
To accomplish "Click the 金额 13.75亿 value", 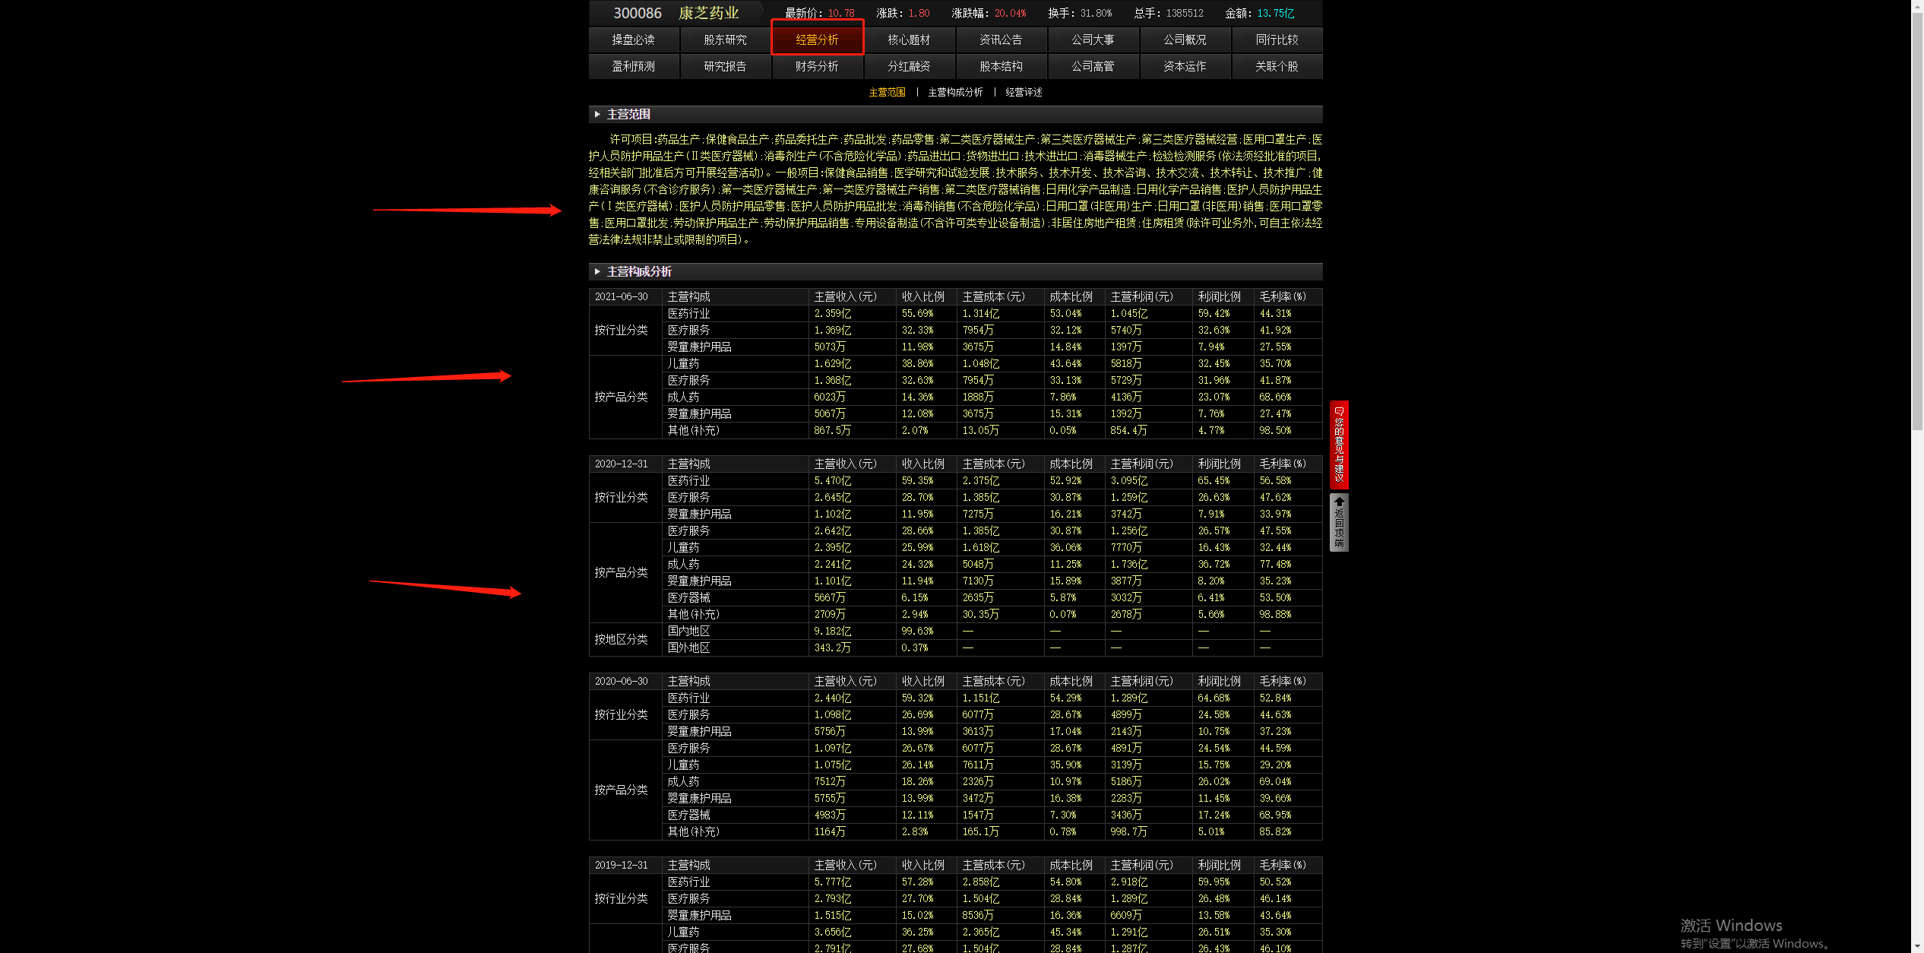I will coord(1275,13).
